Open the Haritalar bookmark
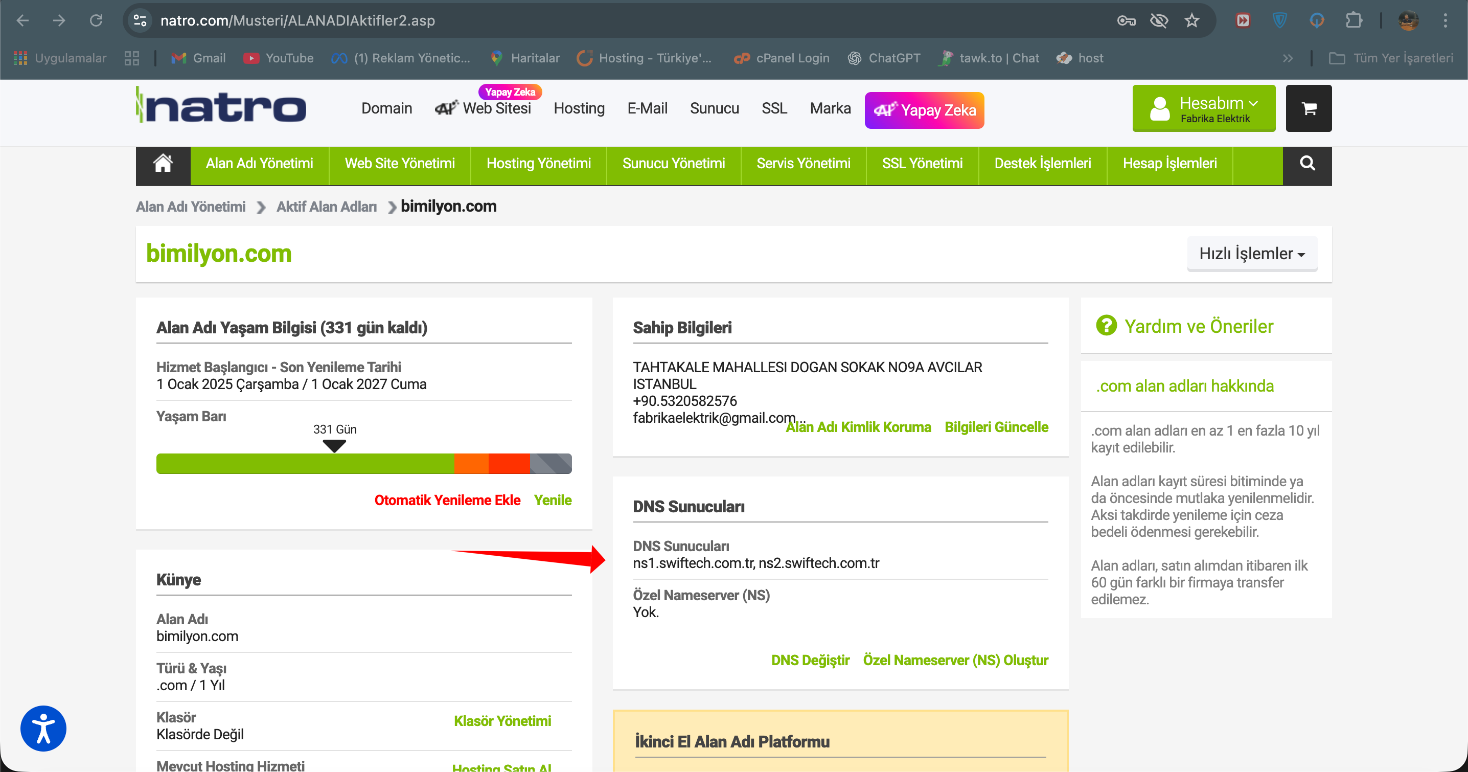Image resolution: width=1468 pixels, height=772 pixels. (x=525, y=58)
